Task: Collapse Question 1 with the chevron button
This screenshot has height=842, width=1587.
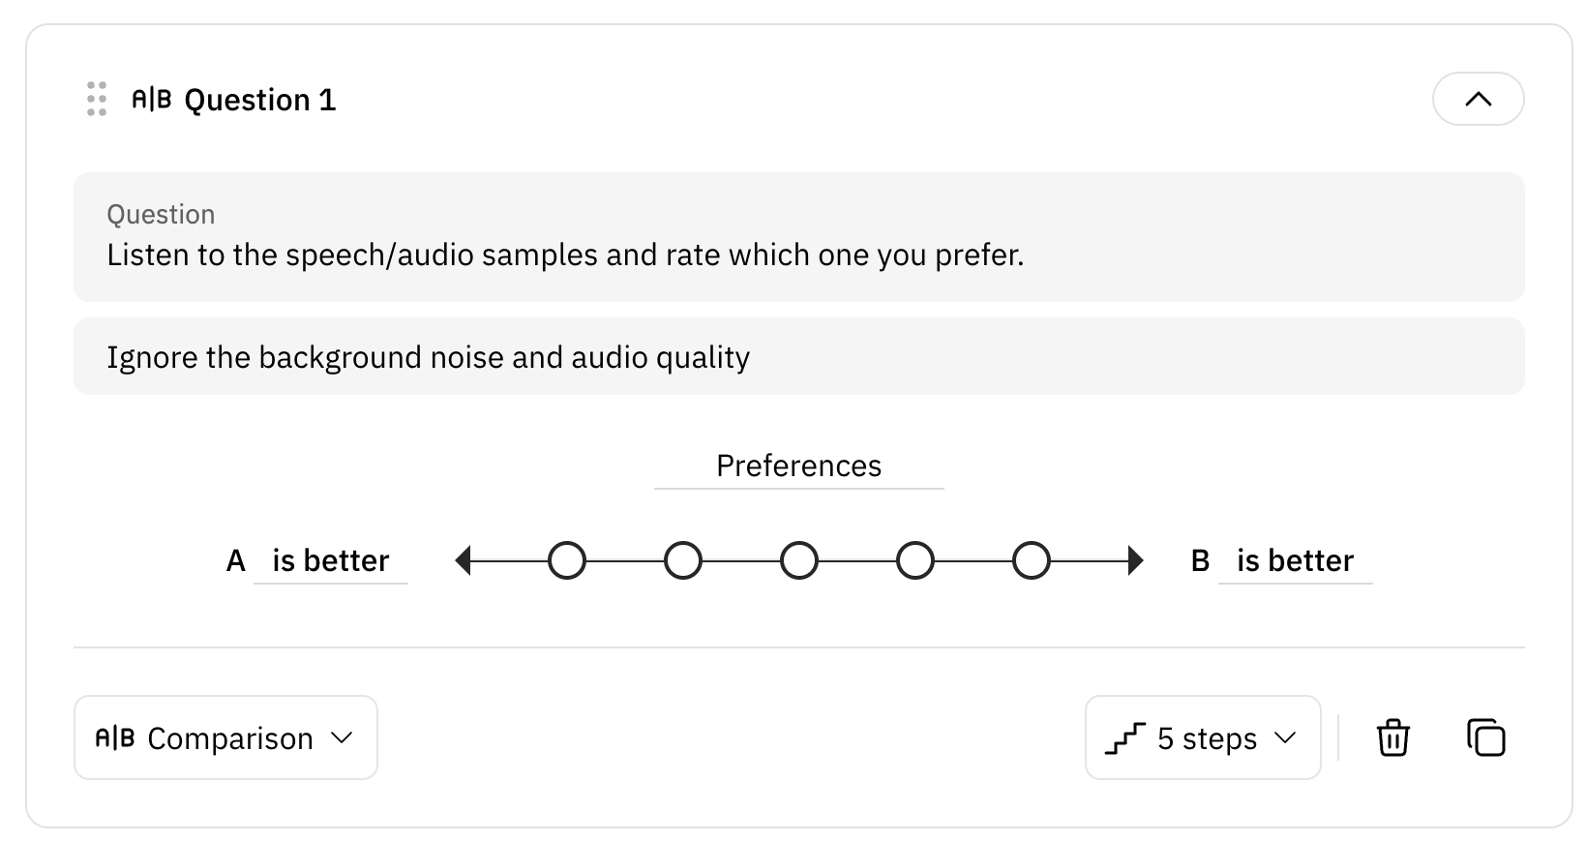Action: (1478, 99)
